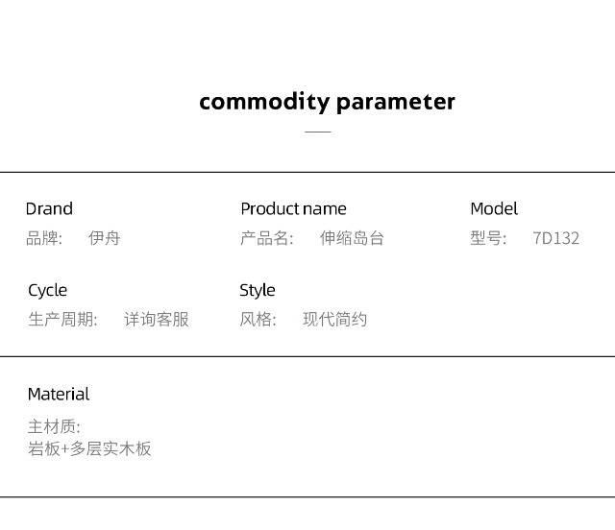Open the "详询客服" customer service text

(157, 320)
